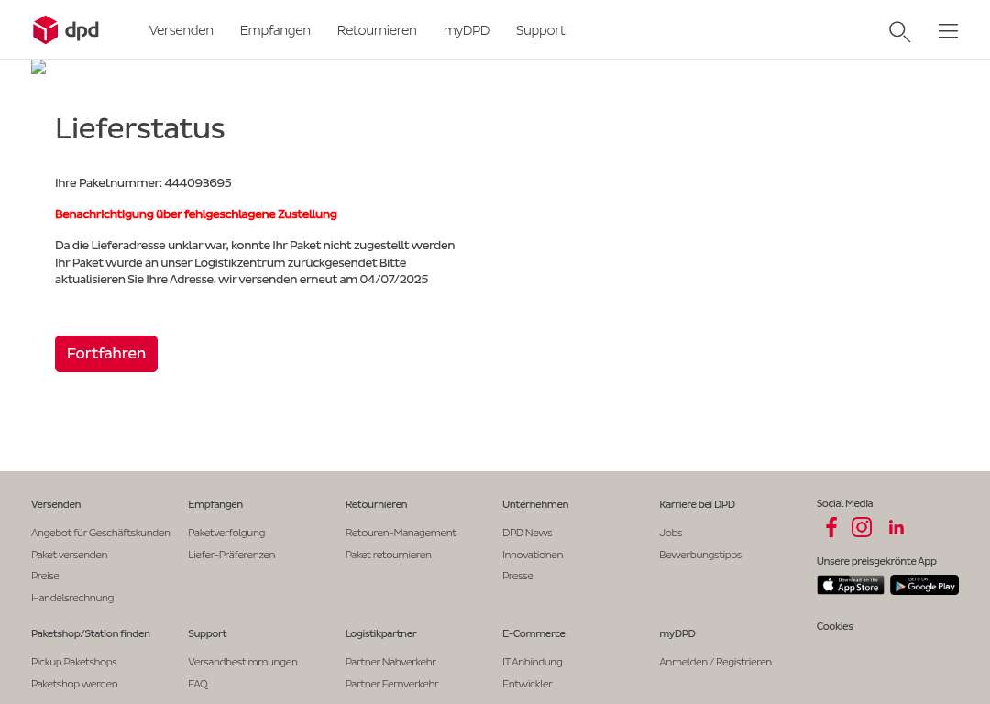This screenshot has width=990, height=704.
Task: Open Partner Nahverkehr footer link
Action: [x=390, y=662]
